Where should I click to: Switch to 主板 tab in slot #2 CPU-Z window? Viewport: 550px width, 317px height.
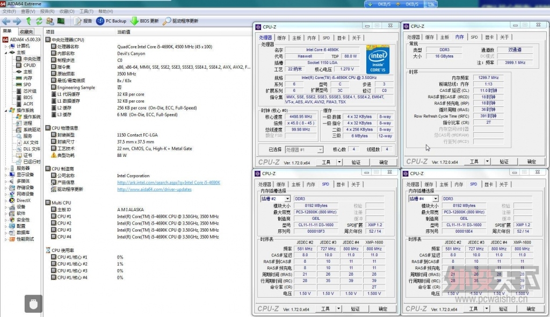pos(296,184)
